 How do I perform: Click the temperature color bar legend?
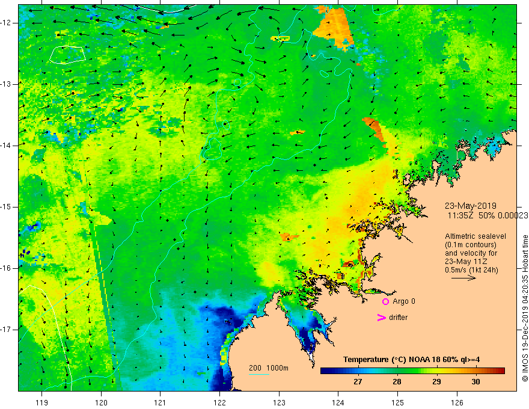[x=412, y=371]
